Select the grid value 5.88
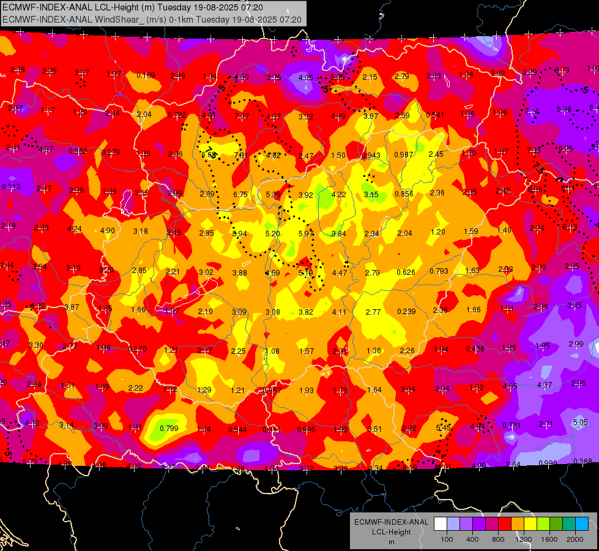The width and height of the screenshot is (599, 551). 564,110
